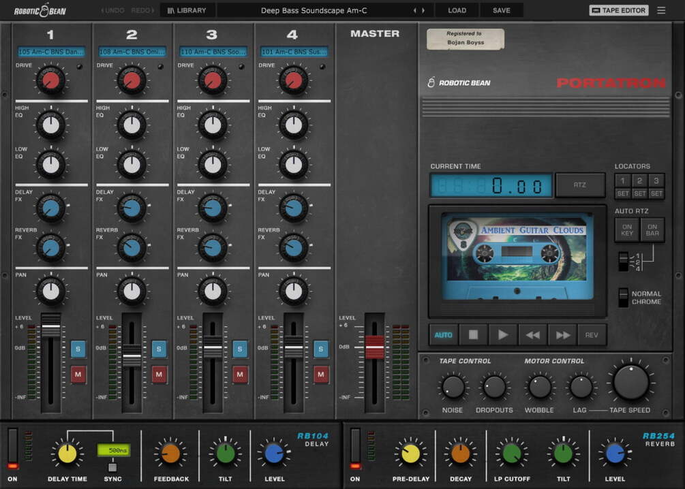Fast forward the tape
Image resolution: width=685 pixels, height=489 pixels.
(562, 335)
